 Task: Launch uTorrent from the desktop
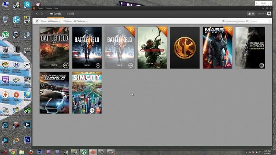pos(5,35)
